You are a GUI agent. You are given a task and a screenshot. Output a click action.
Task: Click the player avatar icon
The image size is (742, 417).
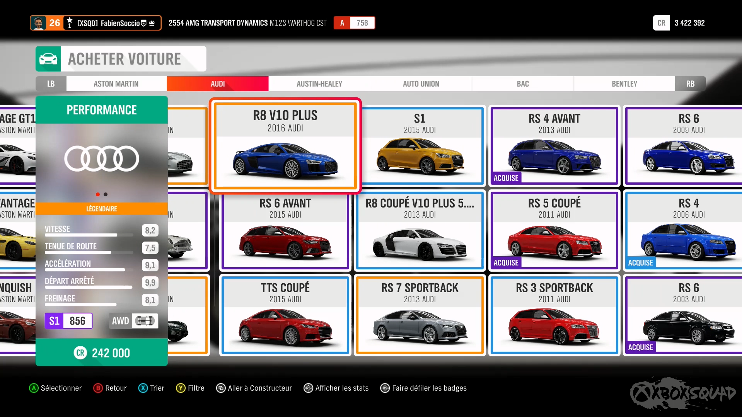[x=38, y=23]
